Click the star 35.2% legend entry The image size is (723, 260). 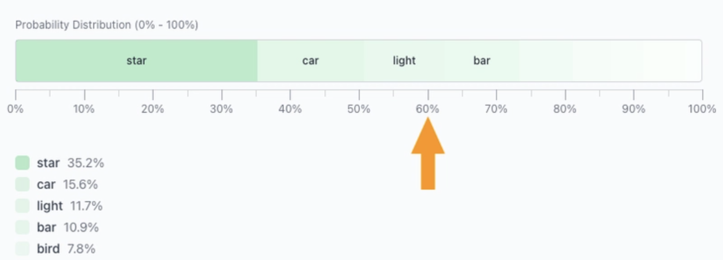coord(70,163)
